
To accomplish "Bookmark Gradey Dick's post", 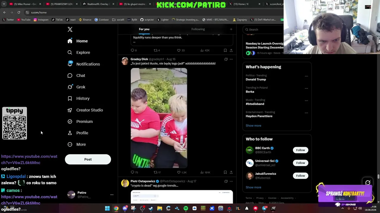I will tap(225, 172).
